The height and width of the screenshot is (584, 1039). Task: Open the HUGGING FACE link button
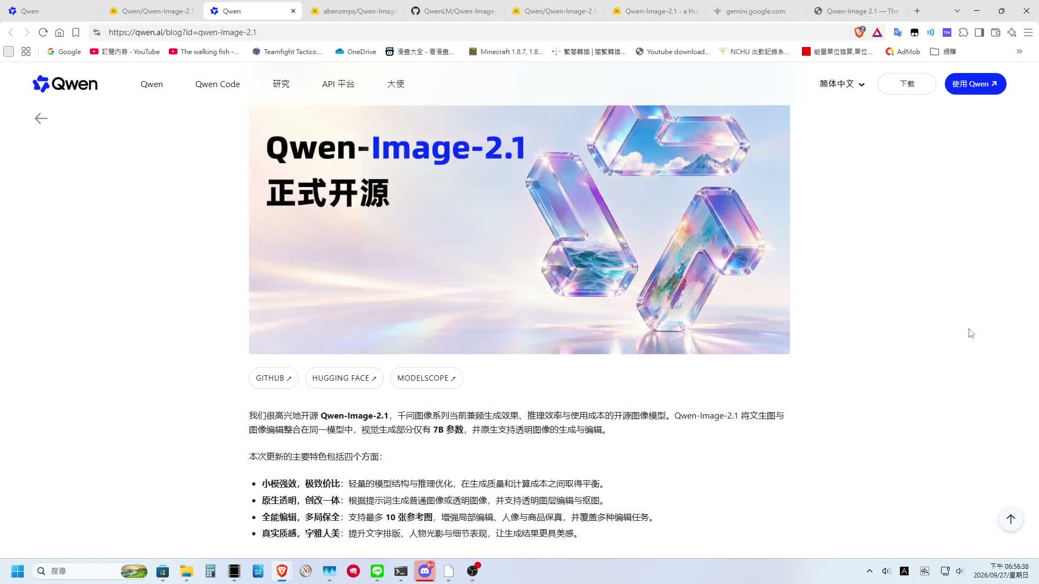pyautogui.click(x=344, y=378)
